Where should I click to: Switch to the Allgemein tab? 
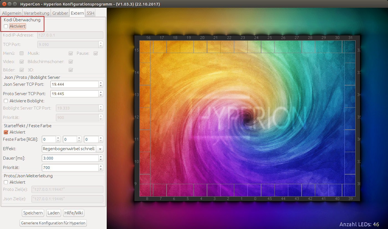12,13
